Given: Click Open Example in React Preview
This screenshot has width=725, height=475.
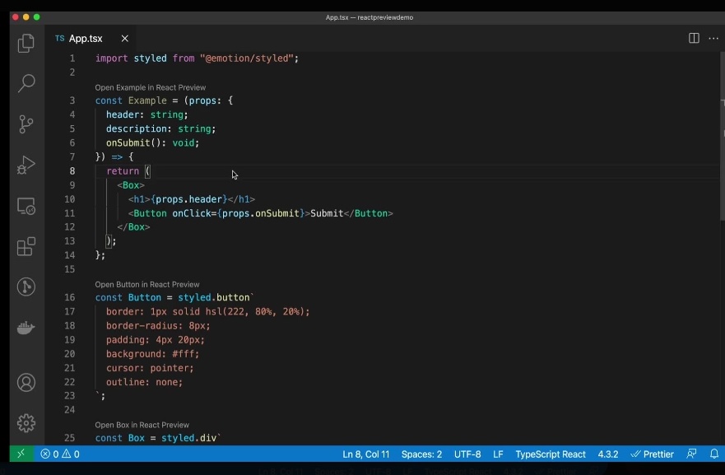Looking at the screenshot, I should tap(151, 87).
